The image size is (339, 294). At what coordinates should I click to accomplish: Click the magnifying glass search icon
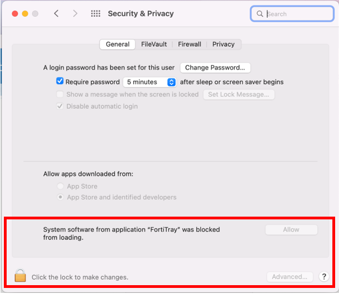coord(260,14)
